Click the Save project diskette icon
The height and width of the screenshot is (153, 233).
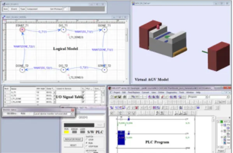tap(120, 97)
